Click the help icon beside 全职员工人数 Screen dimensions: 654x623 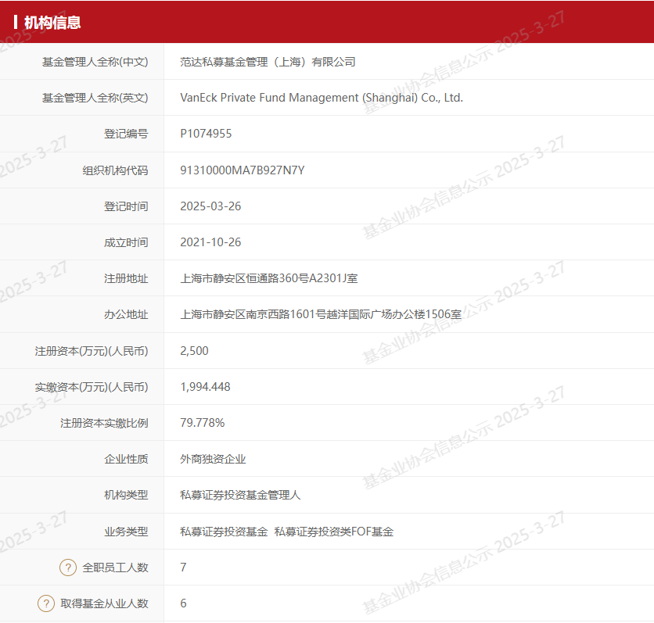click(x=68, y=568)
